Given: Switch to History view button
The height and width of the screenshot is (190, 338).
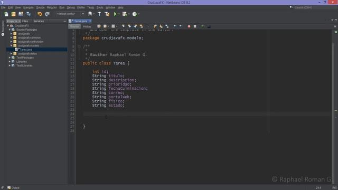Looking at the screenshot, I should point(87,26).
